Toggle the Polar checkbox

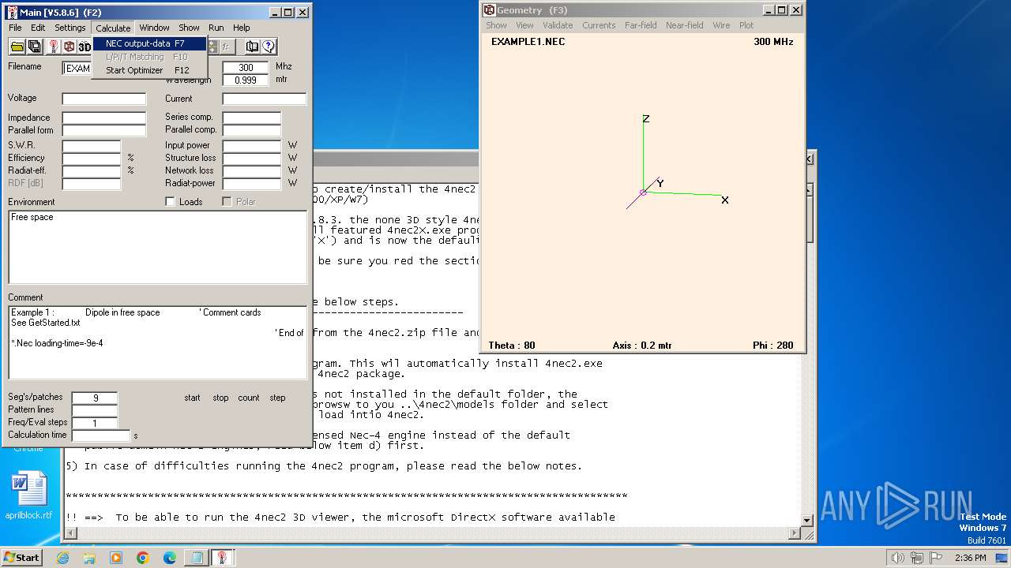(227, 202)
